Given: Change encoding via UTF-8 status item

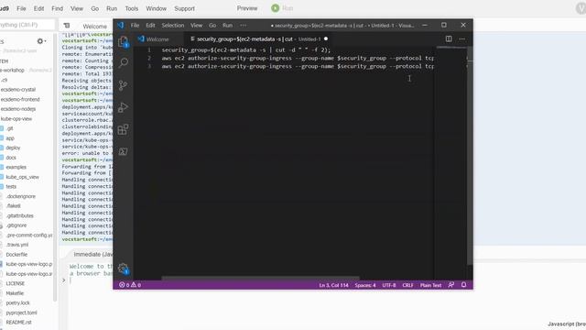Looking at the screenshot, I should point(388,285).
